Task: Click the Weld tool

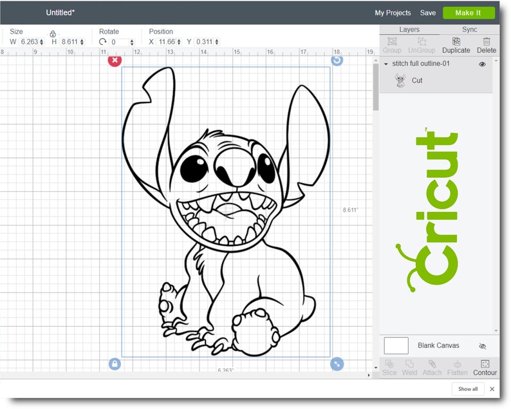Action: [409, 368]
